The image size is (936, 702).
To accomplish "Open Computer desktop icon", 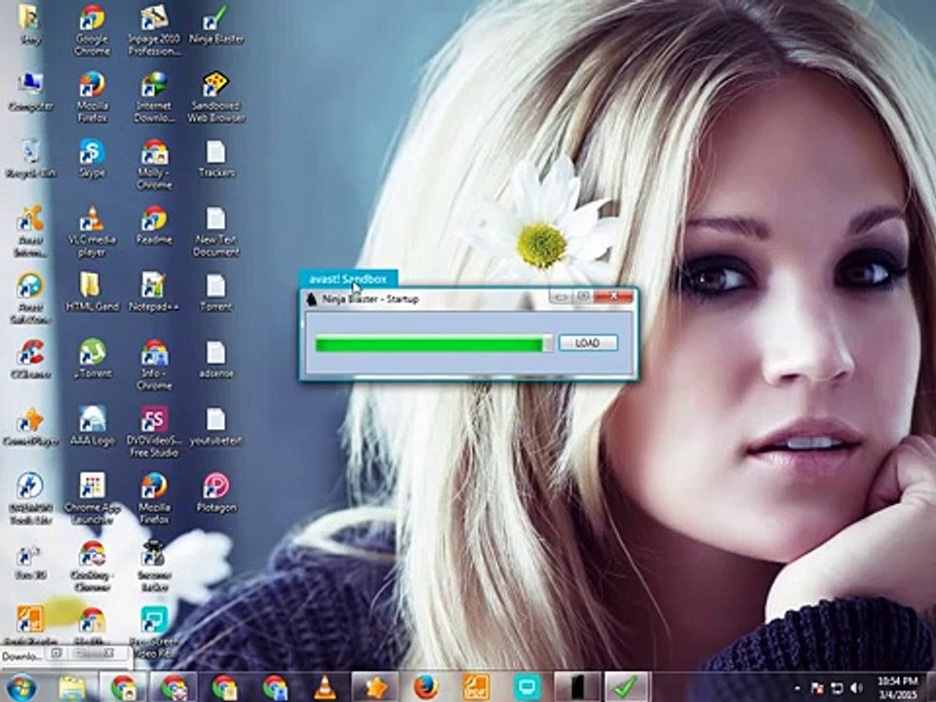I will [30, 92].
